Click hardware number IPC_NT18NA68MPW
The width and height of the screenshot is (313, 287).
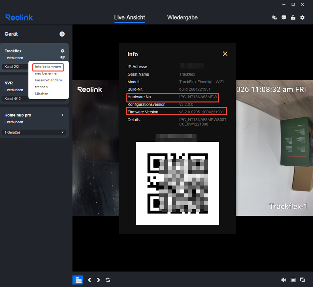tap(198, 97)
